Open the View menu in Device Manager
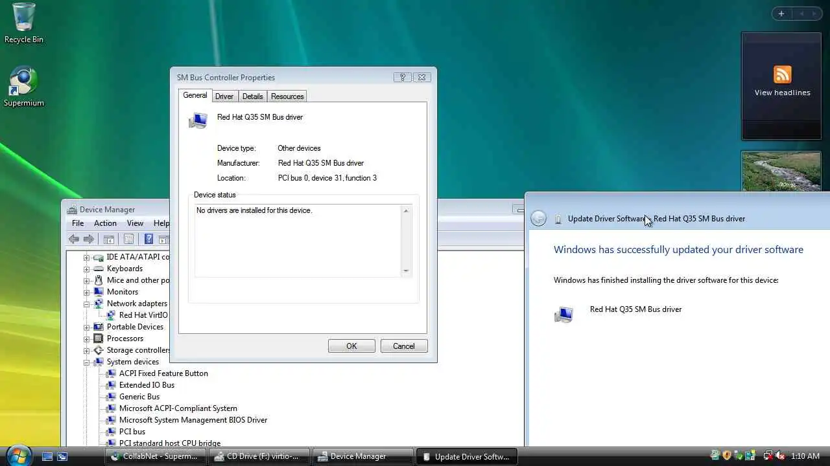 [135, 223]
